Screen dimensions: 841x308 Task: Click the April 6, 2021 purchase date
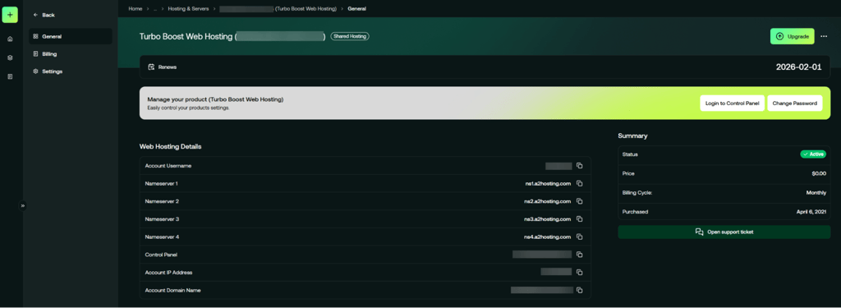click(811, 212)
